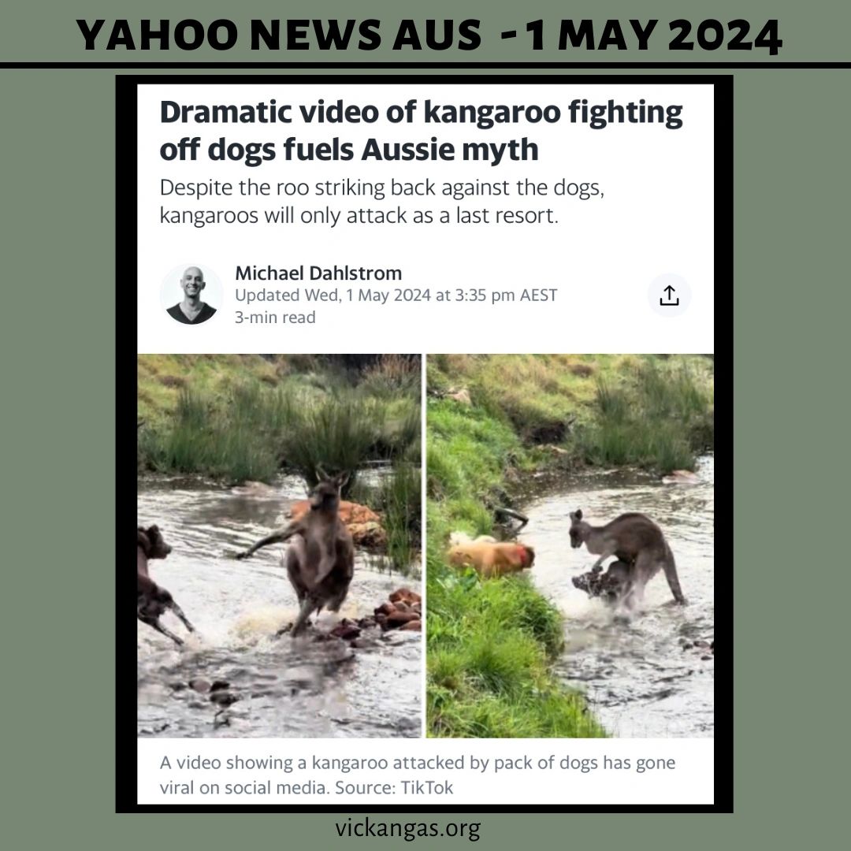Click the 3-min read label

[x=275, y=317]
